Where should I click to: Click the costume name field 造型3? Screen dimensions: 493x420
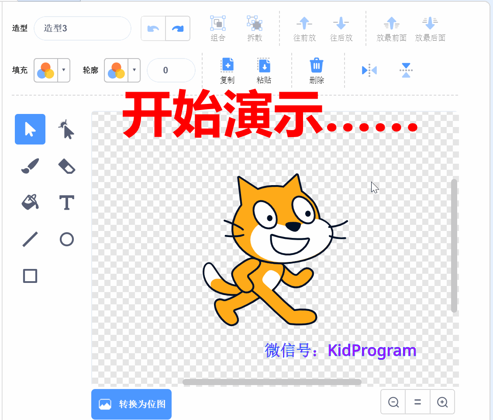tap(83, 28)
